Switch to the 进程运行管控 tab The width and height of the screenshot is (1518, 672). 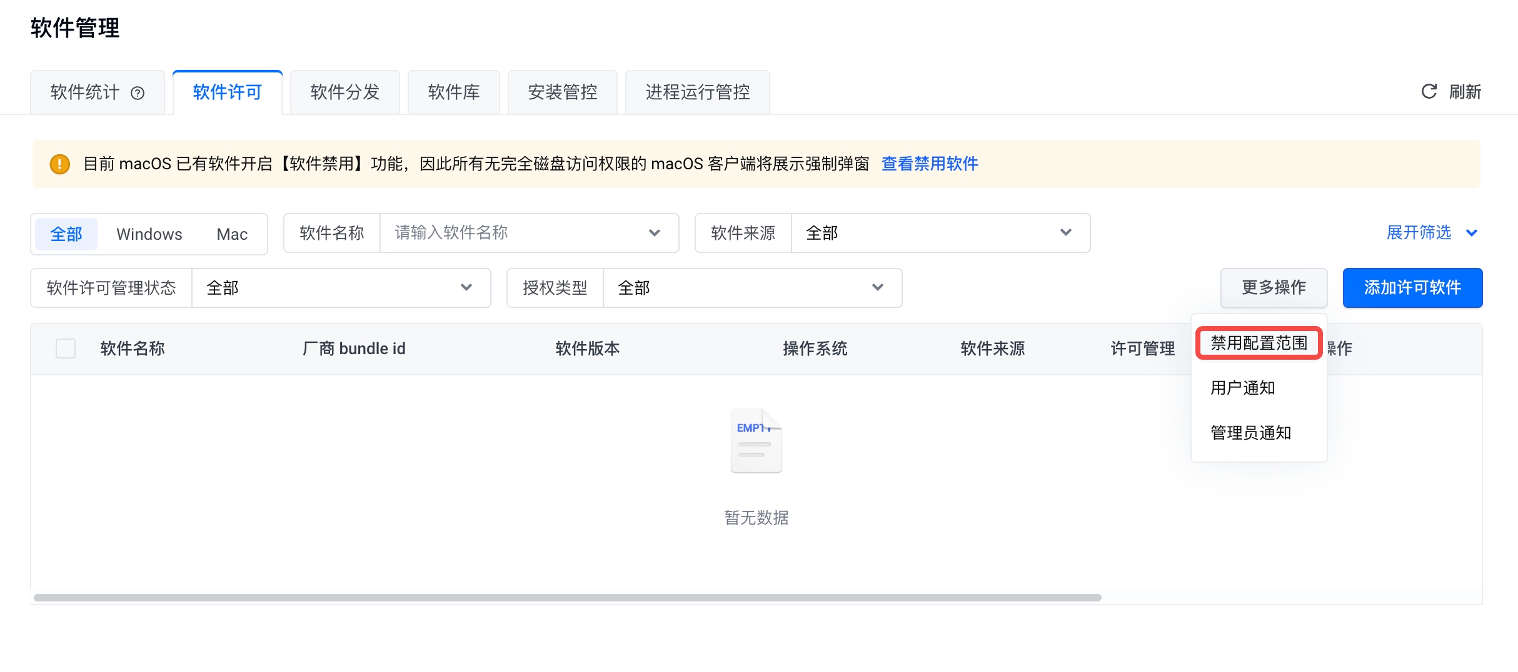(697, 92)
